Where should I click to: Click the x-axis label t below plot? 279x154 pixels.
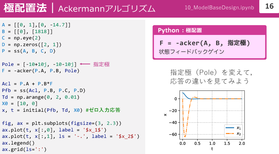[x=212, y=149]
